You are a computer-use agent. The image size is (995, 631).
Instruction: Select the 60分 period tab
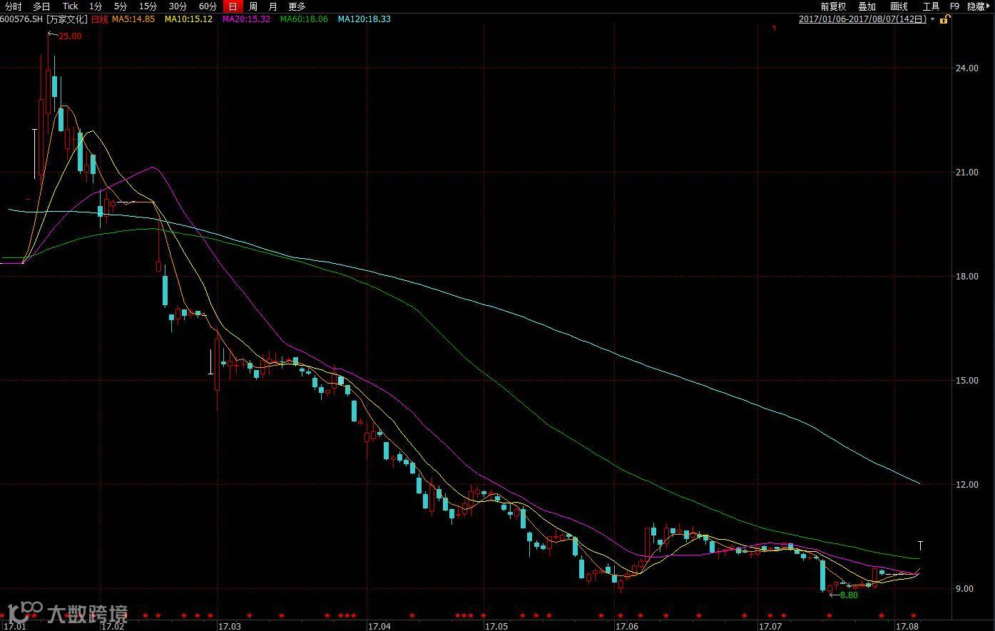pos(208,6)
